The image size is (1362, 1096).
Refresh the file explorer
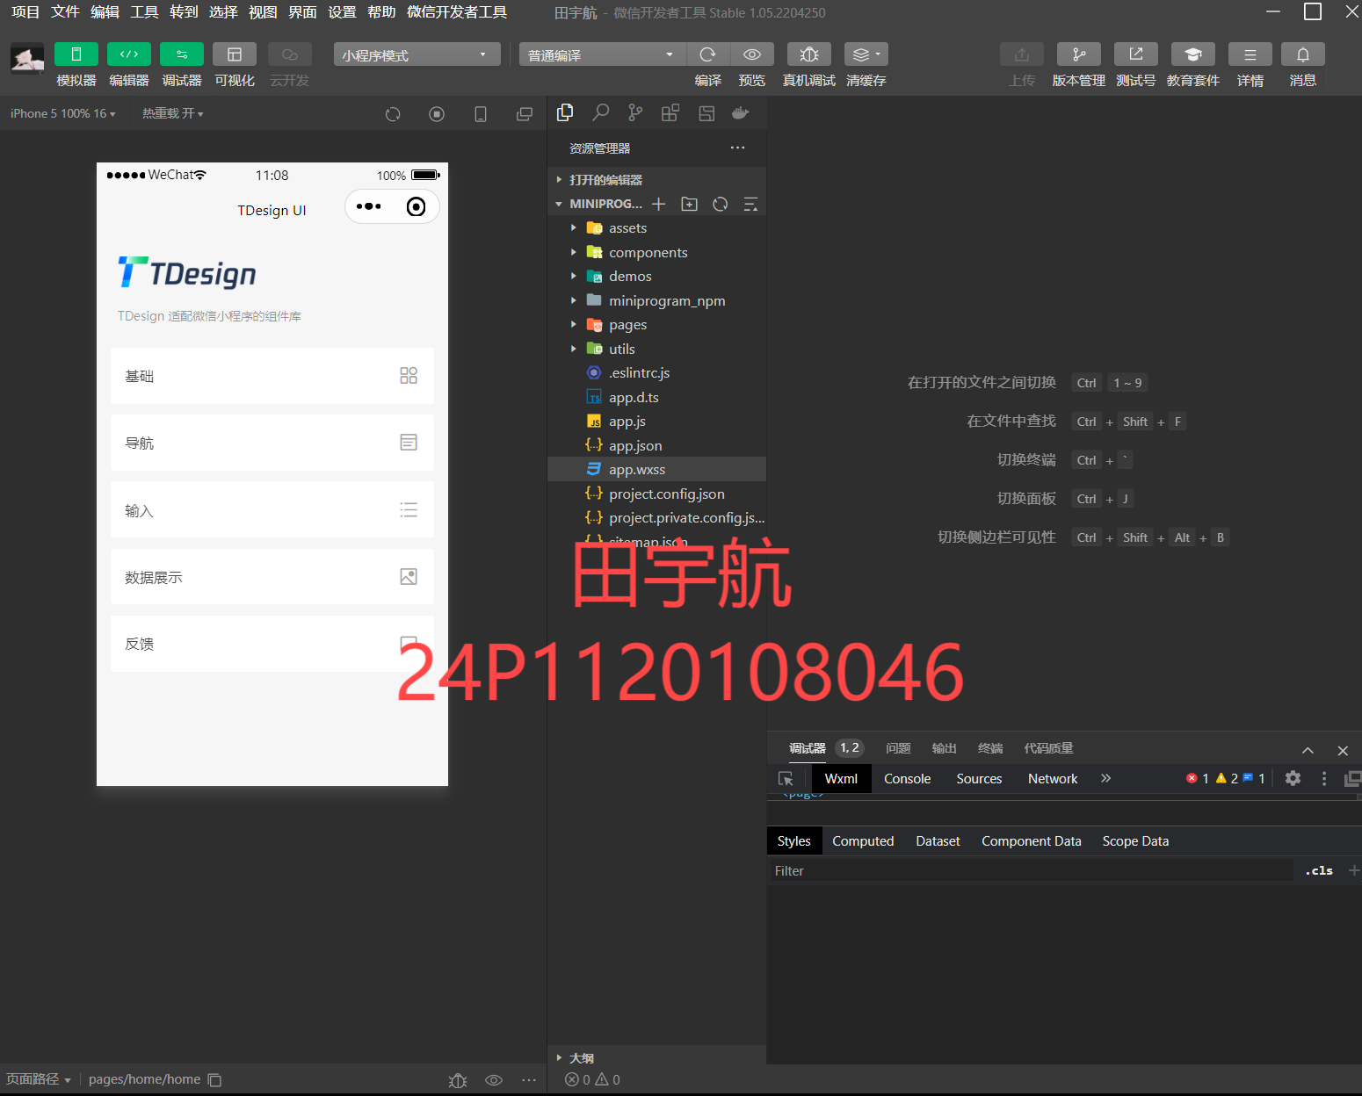point(721,204)
